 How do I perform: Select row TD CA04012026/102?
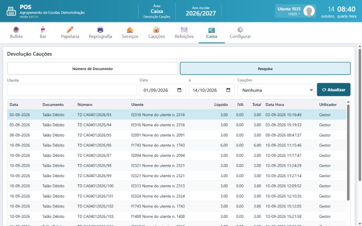click(176, 206)
